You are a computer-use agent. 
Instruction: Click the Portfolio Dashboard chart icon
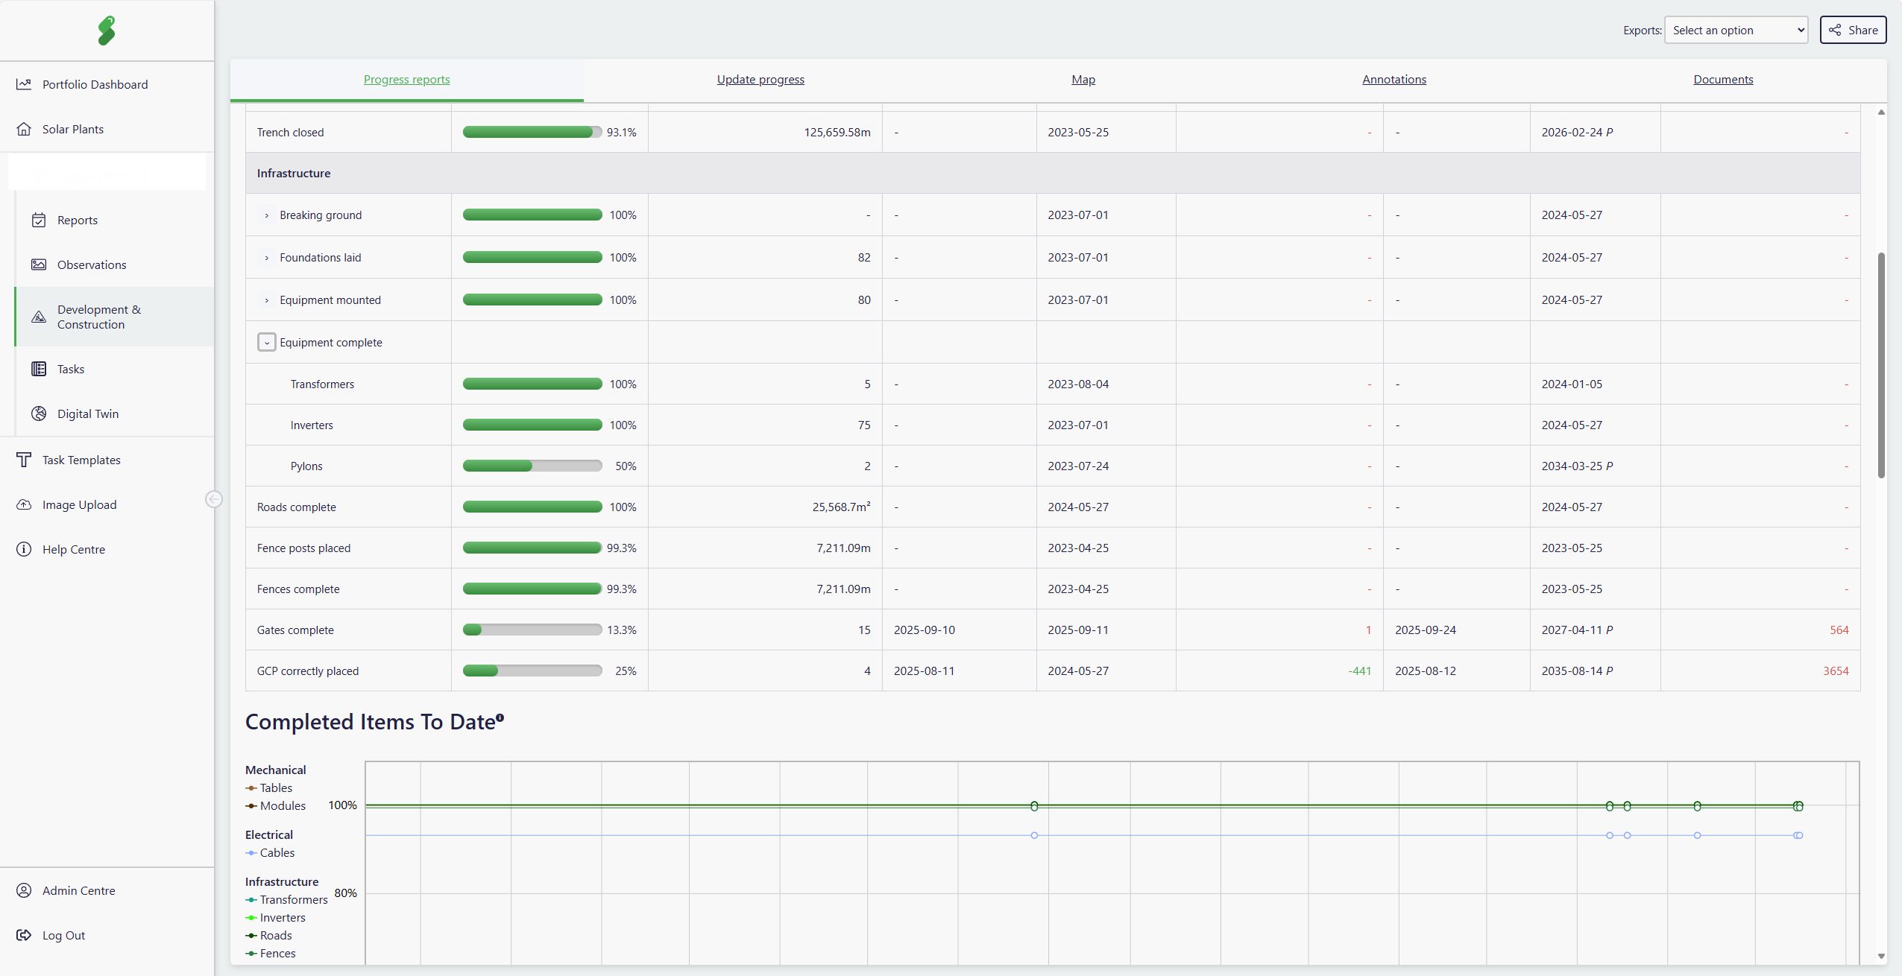pyautogui.click(x=24, y=84)
